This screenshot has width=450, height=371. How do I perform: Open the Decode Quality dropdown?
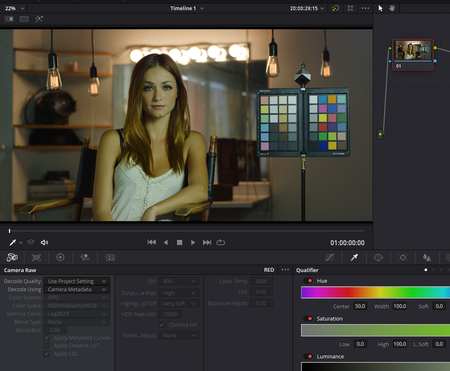77,281
